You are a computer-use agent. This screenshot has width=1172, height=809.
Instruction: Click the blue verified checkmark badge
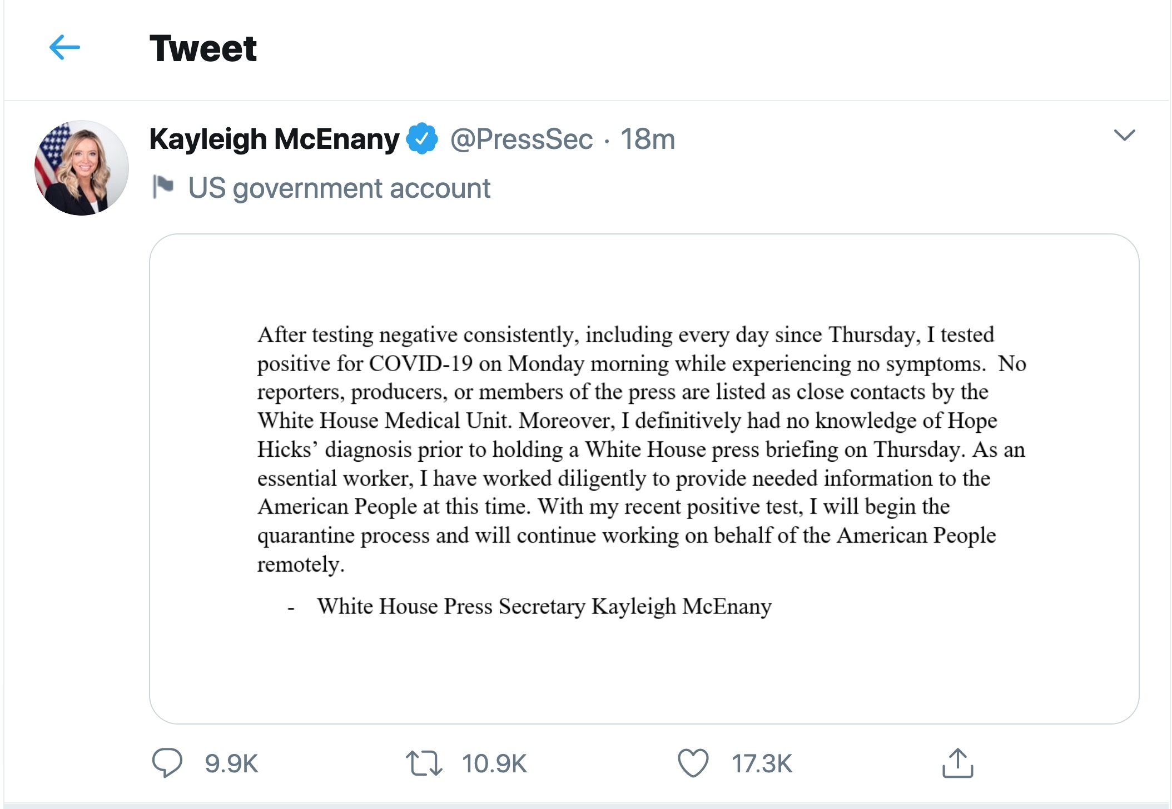[422, 139]
